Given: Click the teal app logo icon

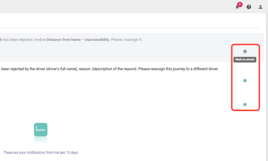Looking at the screenshot, I should point(41,130).
